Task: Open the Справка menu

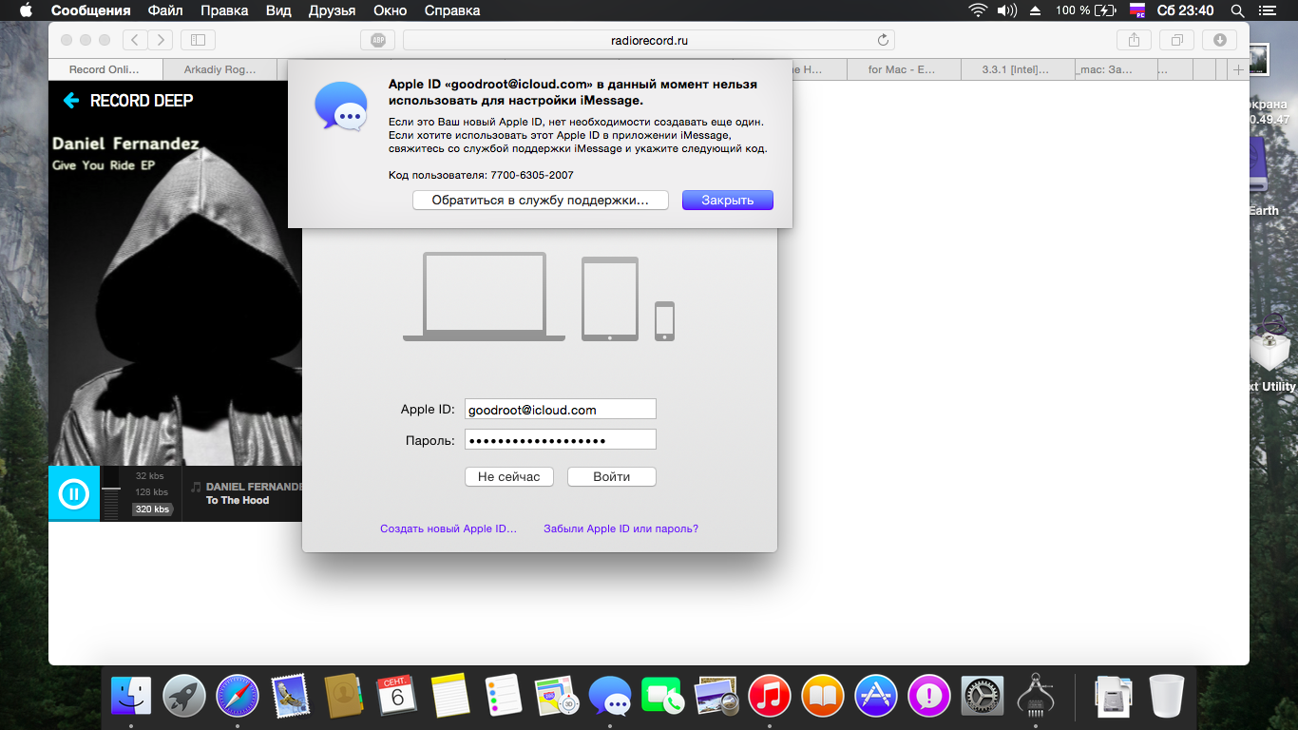Action: (451, 10)
